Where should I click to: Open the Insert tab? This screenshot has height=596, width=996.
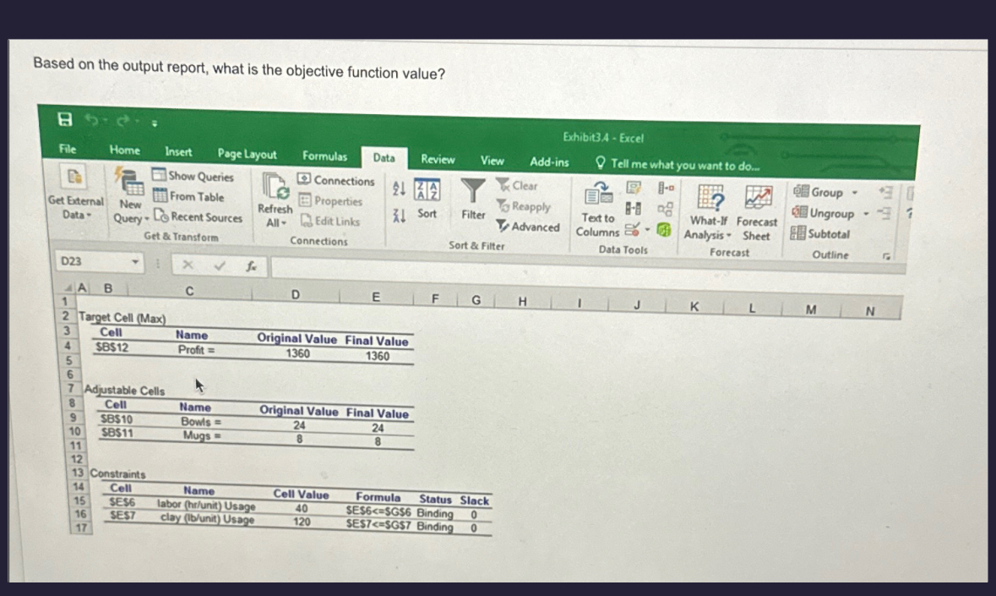[x=178, y=152]
